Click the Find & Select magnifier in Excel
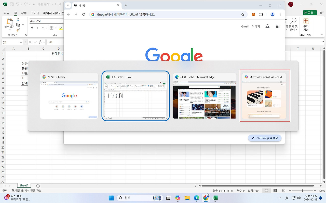The height and width of the screenshot is (203, 326). (x=293, y=21)
